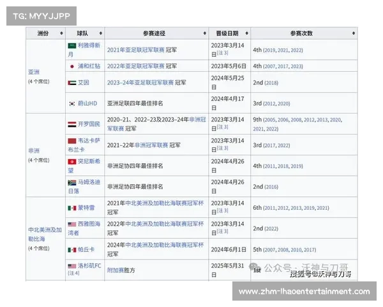Open 中北美洲及加勒比海联赛冠军杯 link in 帕丘卡 row
383x307 pixels.
pos(165,245)
